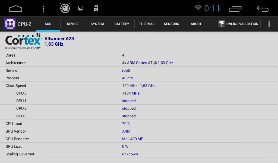Tap the CPU 1 stopped value
This screenshot has width=278, height=163.
pyautogui.click(x=129, y=101)
